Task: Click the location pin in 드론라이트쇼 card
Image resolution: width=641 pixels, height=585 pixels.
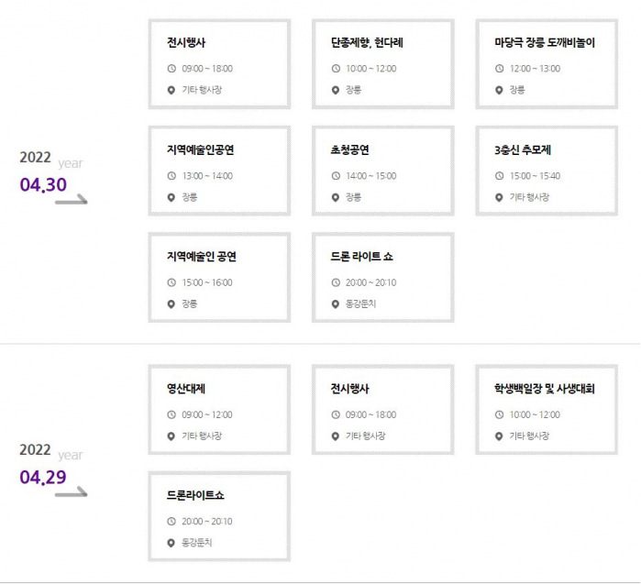Action: (x=171, y=543)
